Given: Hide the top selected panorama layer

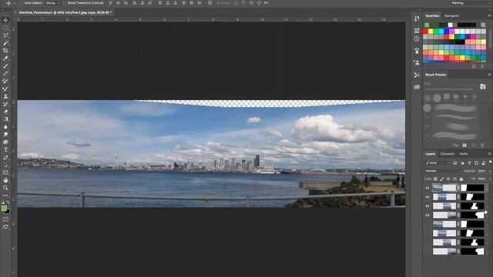Looking at the screenshot, I should pos(427,188).
